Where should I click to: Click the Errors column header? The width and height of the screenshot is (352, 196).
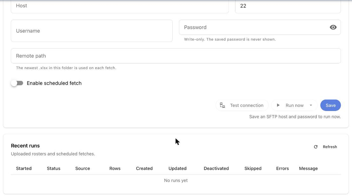point(282,168)
